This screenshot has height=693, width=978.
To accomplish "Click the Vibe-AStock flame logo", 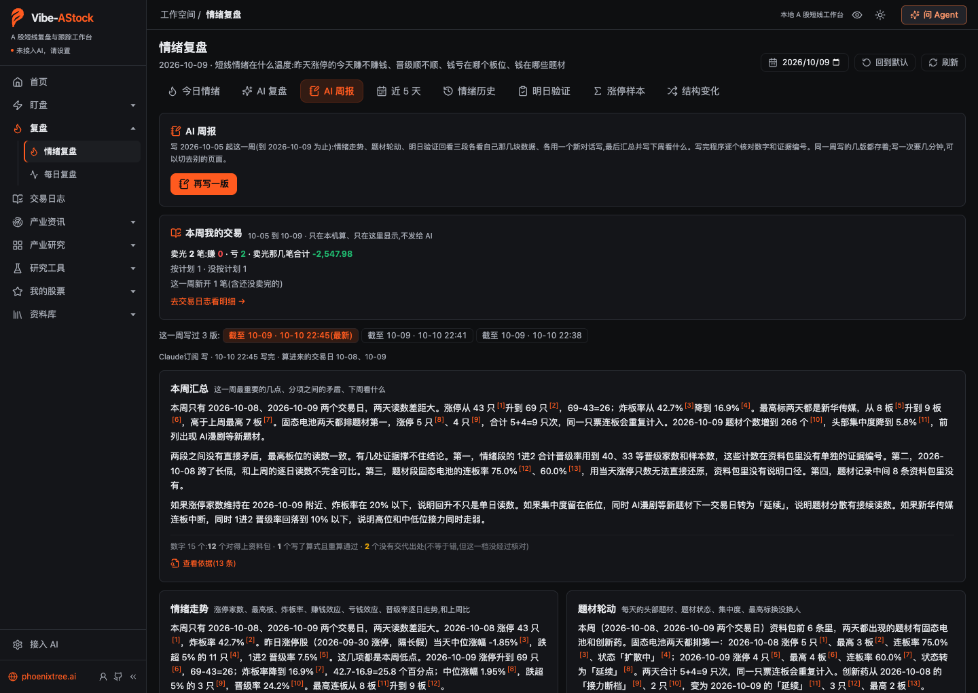I will tap(18, 18).
